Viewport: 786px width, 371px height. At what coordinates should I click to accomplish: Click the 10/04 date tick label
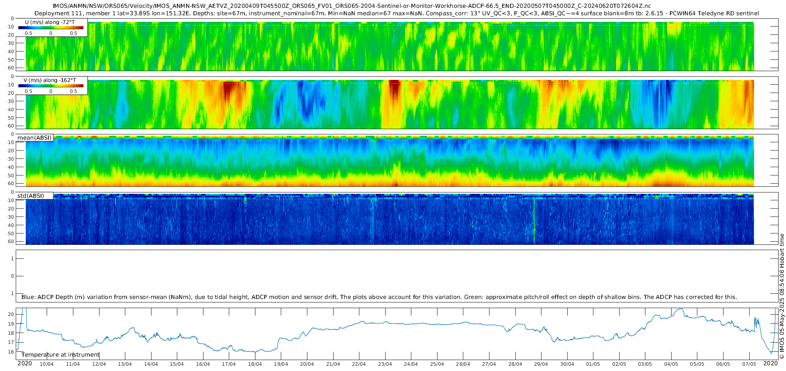tap(47, 364)
